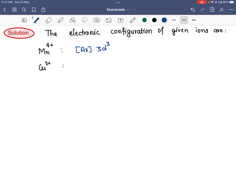Choose the blue pen color
Image resolution: width=236 pixels, height=177 pixels.
tap(164, 20)
